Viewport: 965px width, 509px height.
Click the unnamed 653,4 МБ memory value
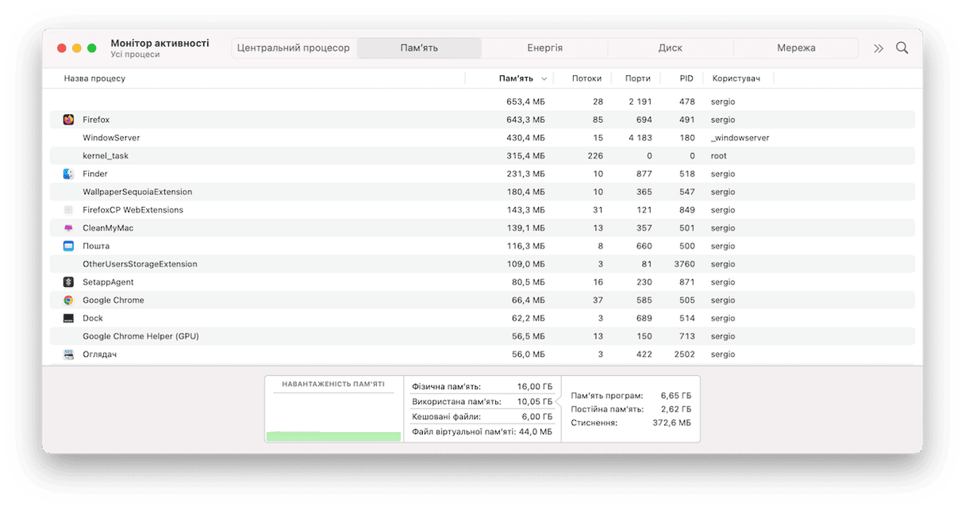point(525,101)
